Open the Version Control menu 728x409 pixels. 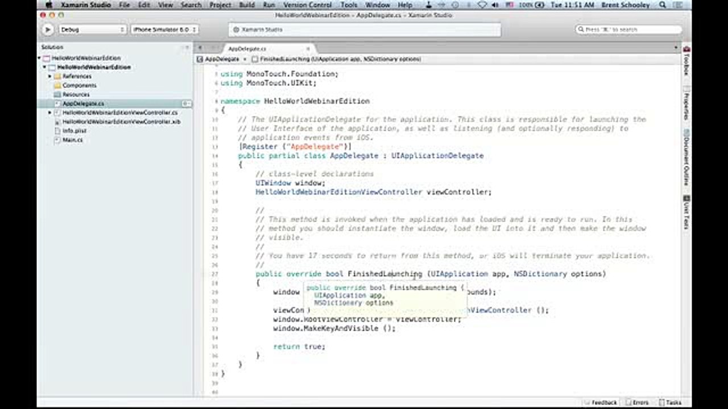(307, 5)
